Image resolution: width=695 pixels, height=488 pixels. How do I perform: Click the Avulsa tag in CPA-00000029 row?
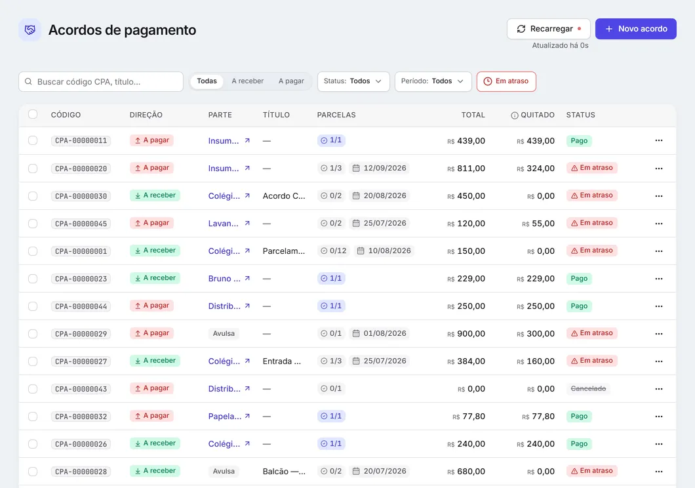pyautogui.click(x=224, y=333)
